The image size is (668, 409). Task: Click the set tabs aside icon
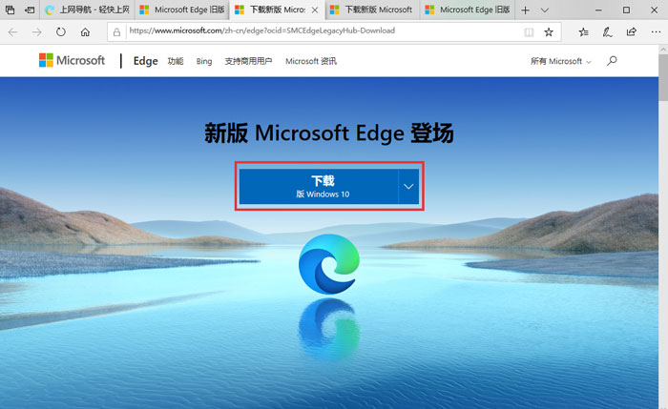(30, 10)
